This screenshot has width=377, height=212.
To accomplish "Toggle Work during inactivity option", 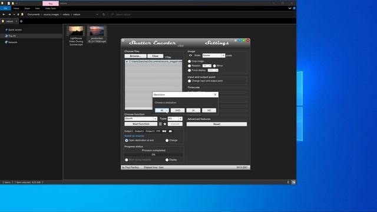I will 127,160.
